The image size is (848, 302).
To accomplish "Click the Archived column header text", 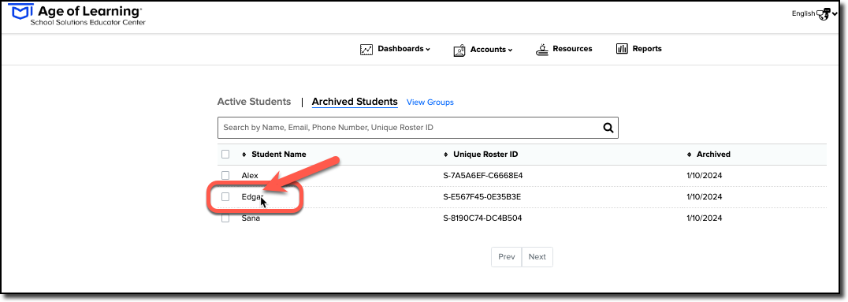I will (x=713, y=155).
